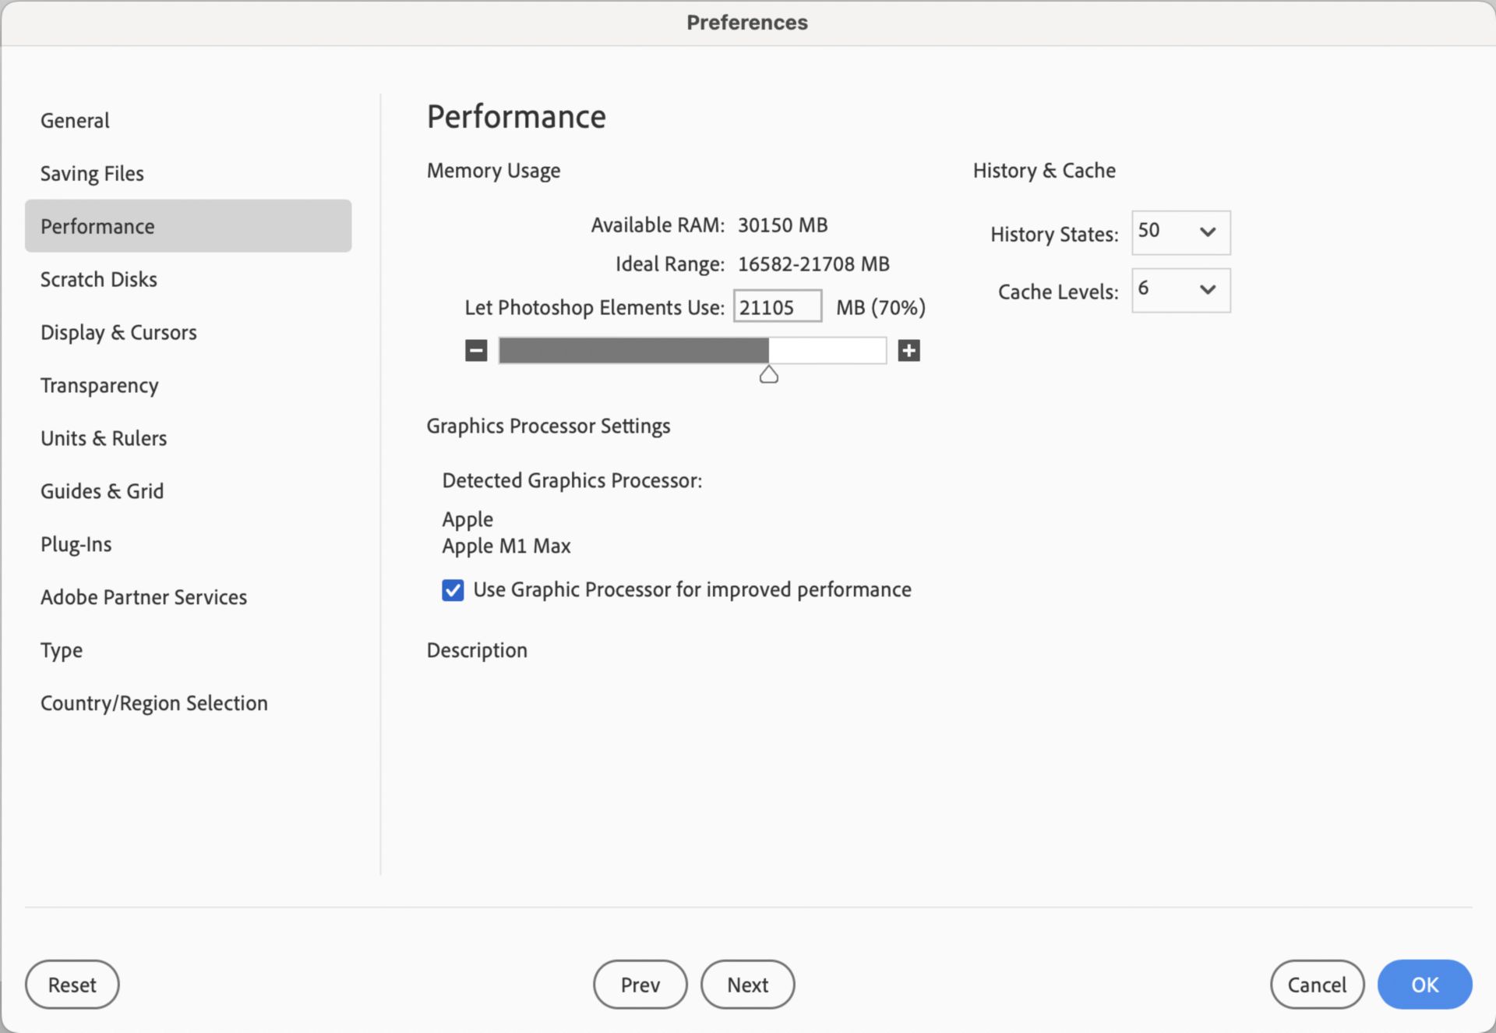
Task: Click the minus icon to decrease memory
Action: click(476, 351)
